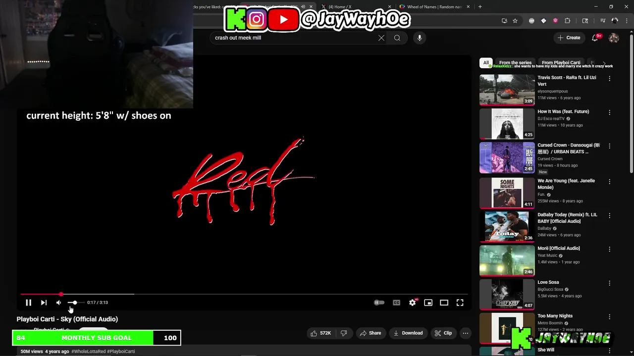This screenshot has width=634, height=356.
Task: Switch to theater mode
Action: point(444,303)
